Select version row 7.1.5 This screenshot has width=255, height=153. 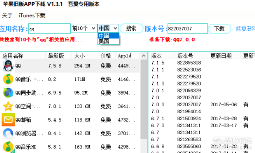[x=202, y=63]
